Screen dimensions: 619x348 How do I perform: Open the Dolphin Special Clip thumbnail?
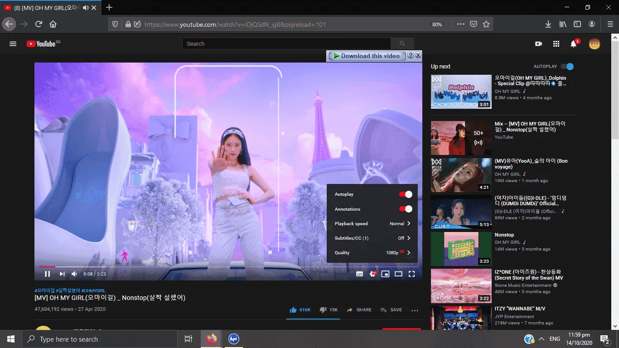(x=461, y=92)
